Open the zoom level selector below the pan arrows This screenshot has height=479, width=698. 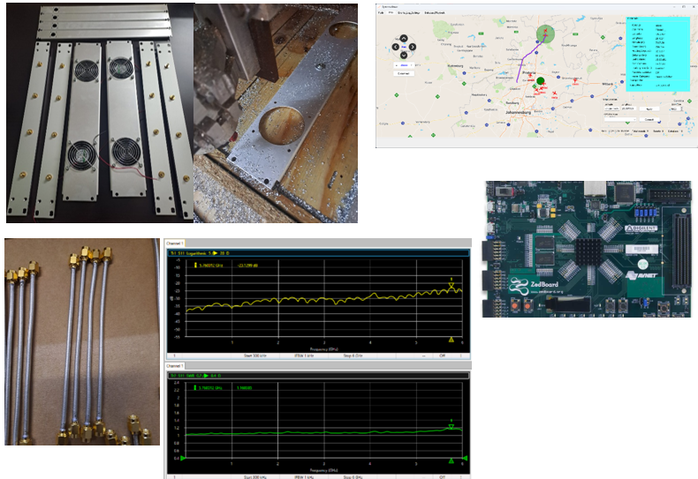coord(403,66)
